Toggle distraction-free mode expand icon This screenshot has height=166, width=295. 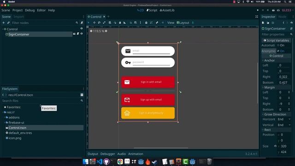[257, 17]
